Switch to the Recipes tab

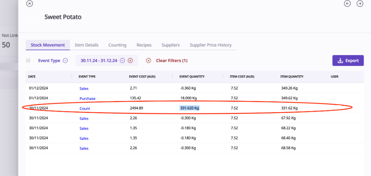click(x=144, y=45)
